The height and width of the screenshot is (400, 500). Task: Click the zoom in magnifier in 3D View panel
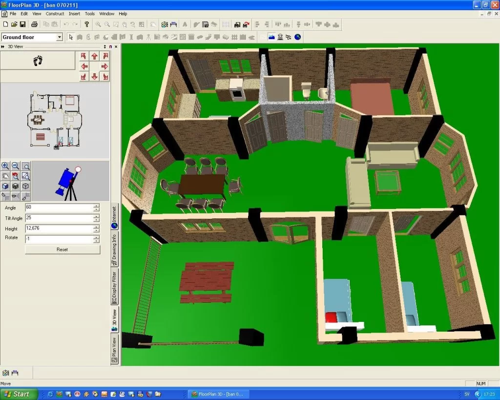5,167
